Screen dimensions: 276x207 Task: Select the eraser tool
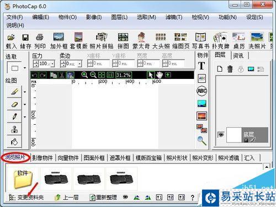pyautogui.click(x=14, y=104)
